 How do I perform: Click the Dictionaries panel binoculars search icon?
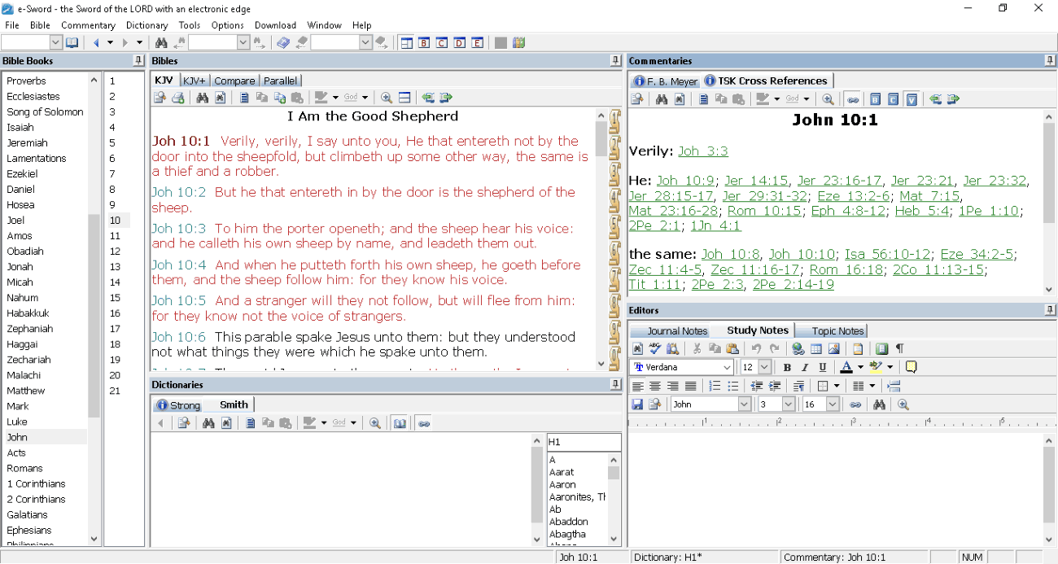[208, 423]
